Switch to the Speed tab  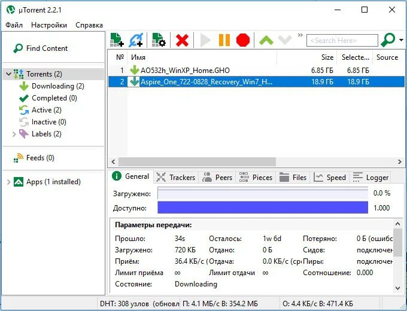(330, 178)
